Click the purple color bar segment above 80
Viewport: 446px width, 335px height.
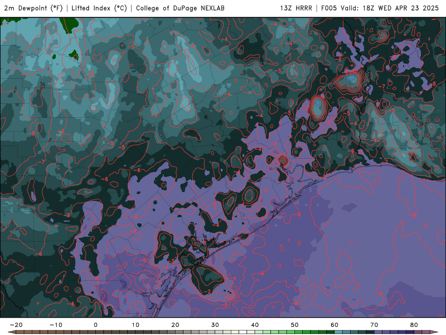418,332
